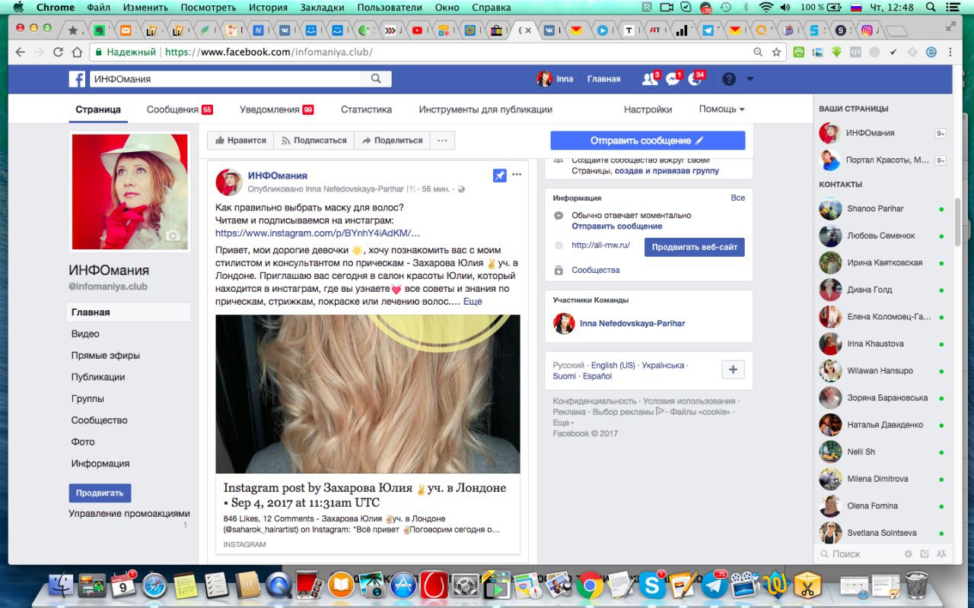Click the ИНФОмания page profile photo
This screenshot has height=608, width=974.
(129, 192)
